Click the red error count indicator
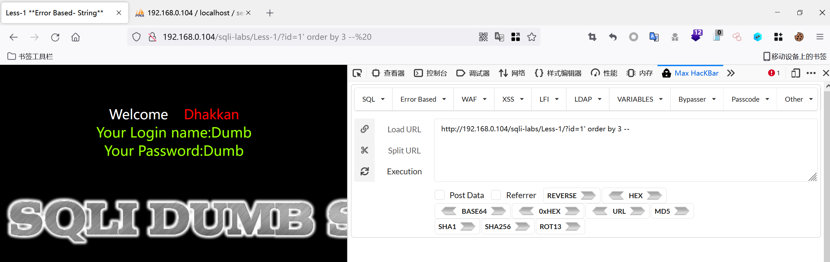Viewport: 830px width, 262px height. click(774, 73)
